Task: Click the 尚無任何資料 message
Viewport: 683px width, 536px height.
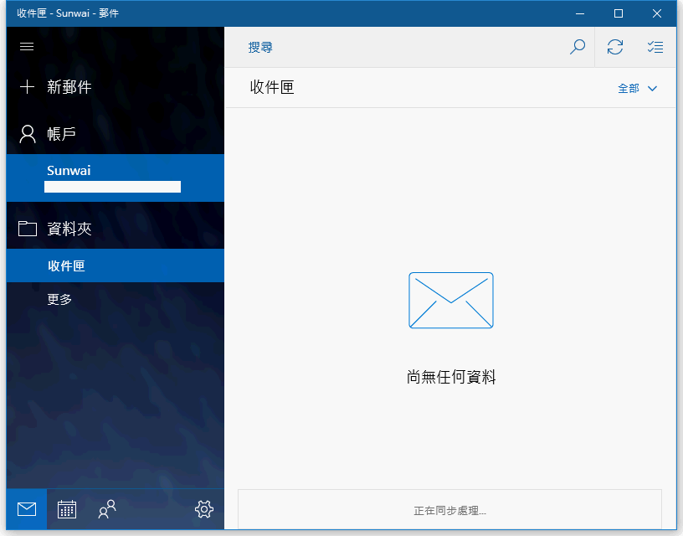Action: pos(451,377)
